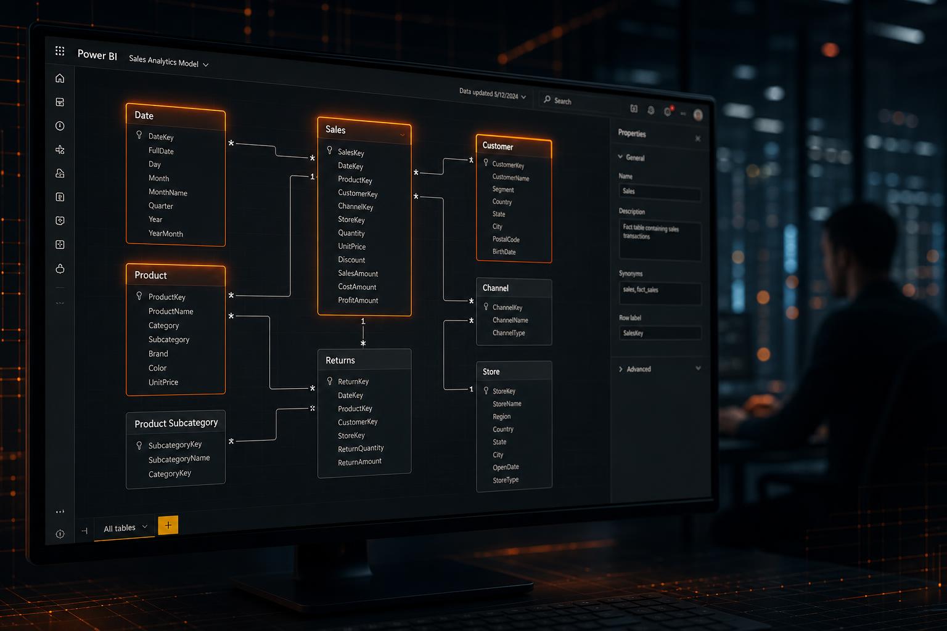Screen dimensions: 947x631
Task: Click key icon beside CustomerKey in Customer table
Action: 486,163
